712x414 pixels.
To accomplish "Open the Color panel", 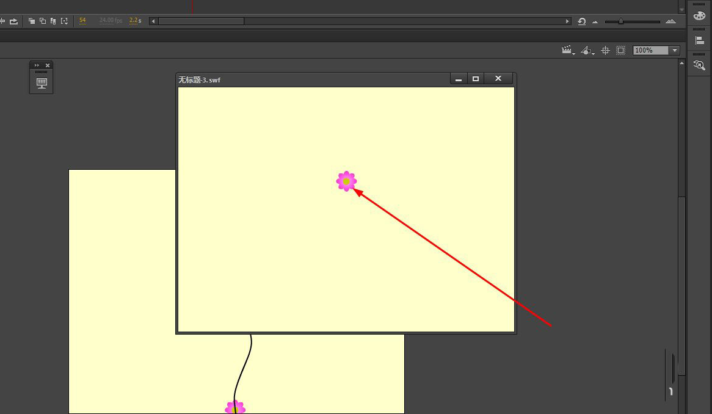I will pos(699,15).
